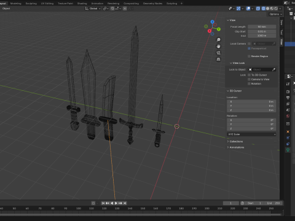Toggle viewport overlays button
The height and width of the screenshot is (221, 295).
248,9
